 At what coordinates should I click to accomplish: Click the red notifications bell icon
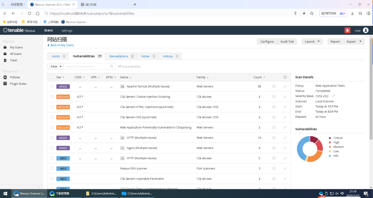tap(347, 31)
